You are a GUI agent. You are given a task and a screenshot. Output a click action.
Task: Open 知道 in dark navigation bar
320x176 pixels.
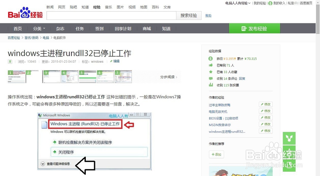166,28
